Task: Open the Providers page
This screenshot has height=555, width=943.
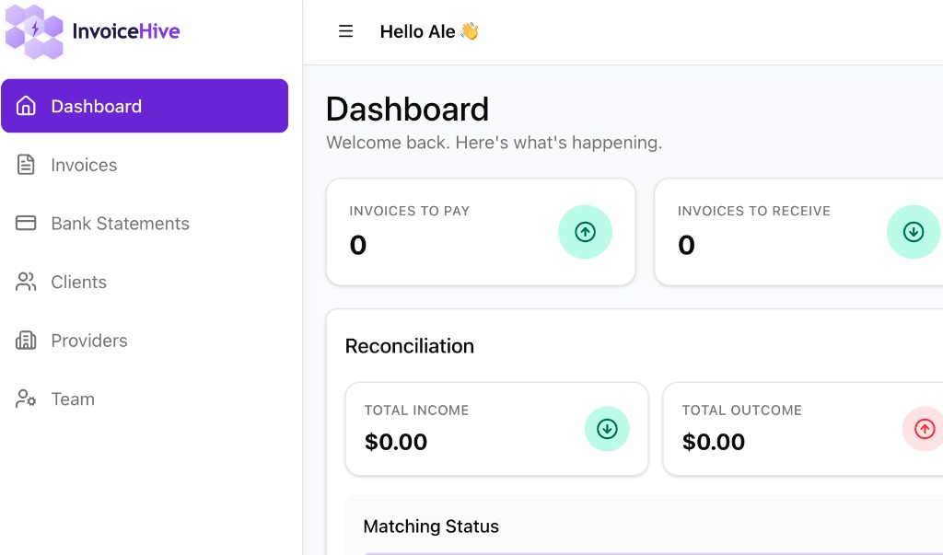Action: [89, 341]
